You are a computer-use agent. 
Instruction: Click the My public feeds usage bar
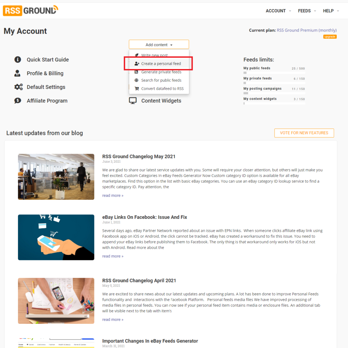pos(274,73)
